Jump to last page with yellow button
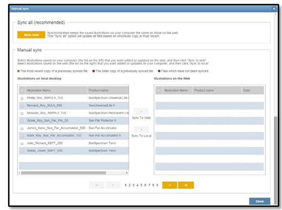282x210 pixels. point(186,185)
